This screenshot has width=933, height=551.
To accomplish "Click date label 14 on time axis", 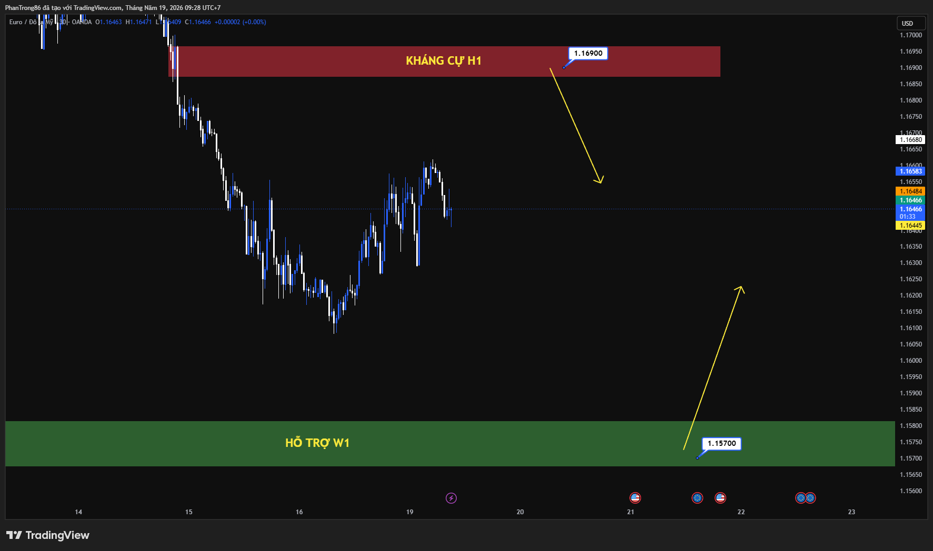I will (x=78, y=512).
